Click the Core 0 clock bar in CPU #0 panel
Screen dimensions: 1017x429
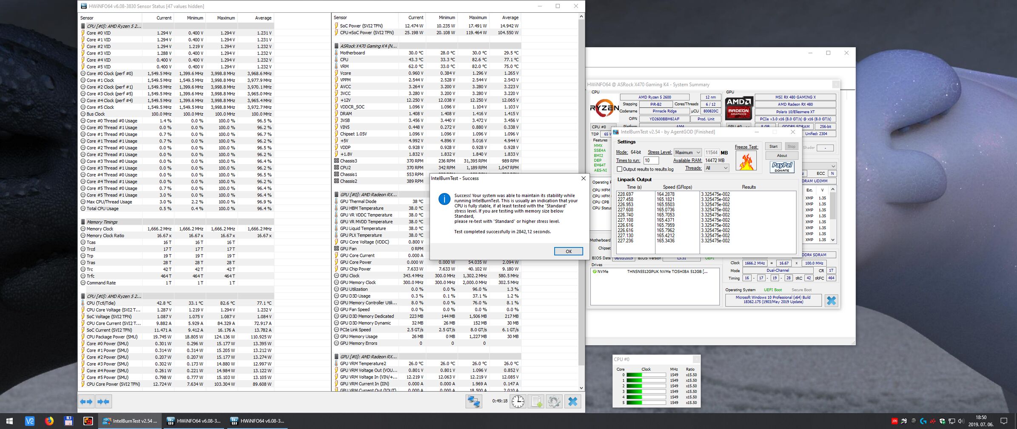[646, 375]
